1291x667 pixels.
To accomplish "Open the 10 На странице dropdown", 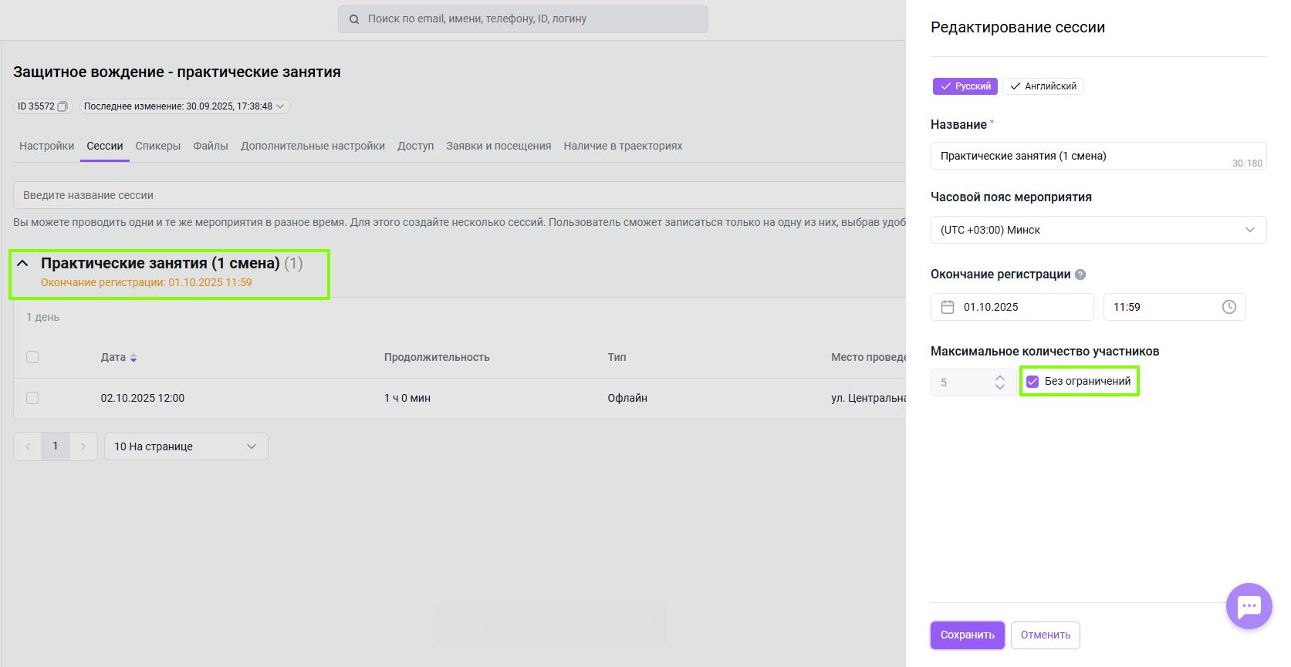I will pos(186,446).
